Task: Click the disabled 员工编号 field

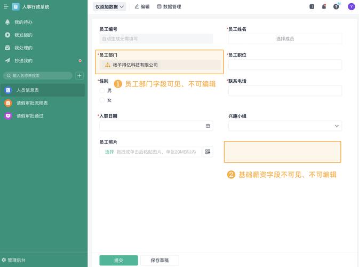Action: tap(156, 39)
